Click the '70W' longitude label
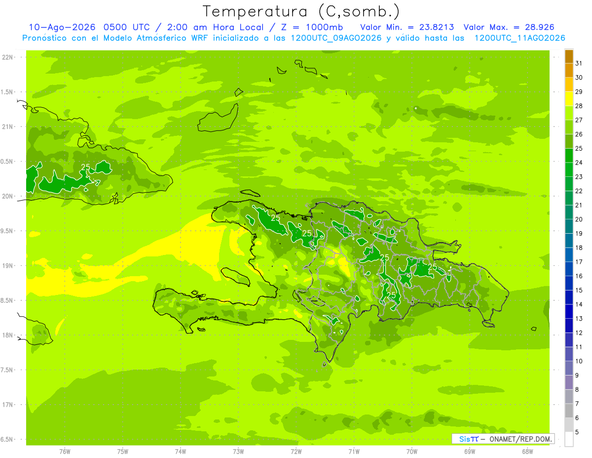The image size is (592, 458). tap(412, 451)
